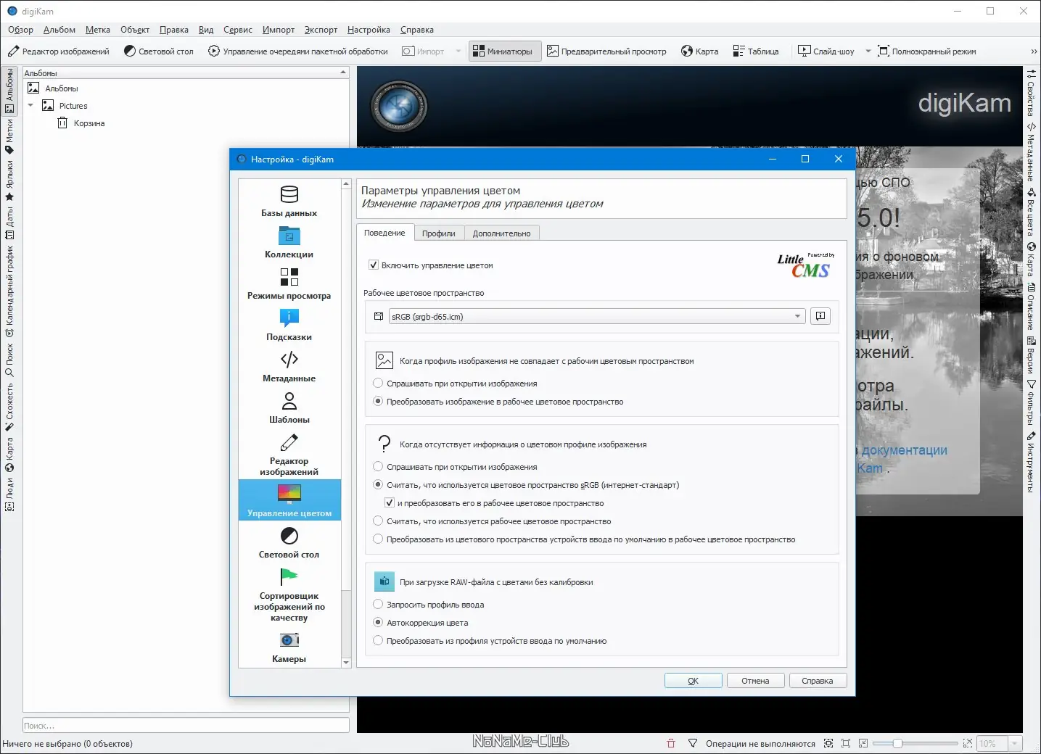The width and height of the screenshot is (1041, 754).
Task: Open the Слайд-шоу dropdown arrow
Action: tap(868, 51)
